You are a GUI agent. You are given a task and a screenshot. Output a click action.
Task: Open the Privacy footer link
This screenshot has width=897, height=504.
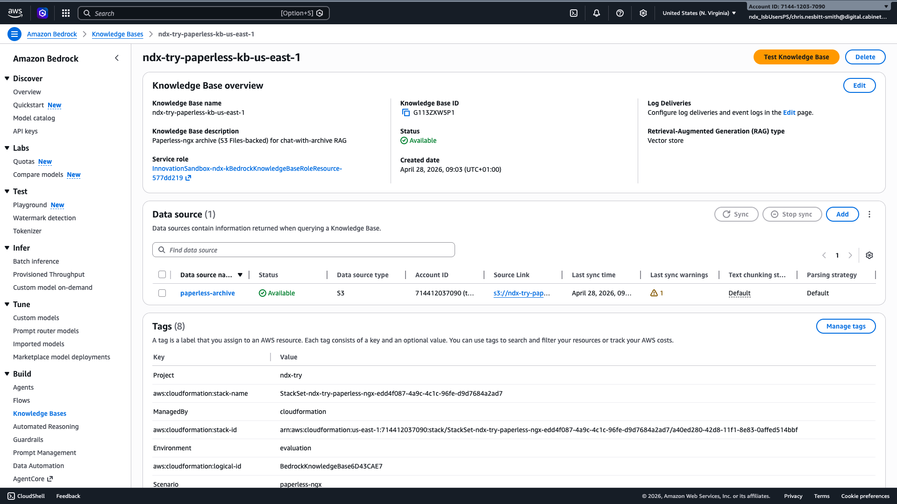(x=793, y=496)
